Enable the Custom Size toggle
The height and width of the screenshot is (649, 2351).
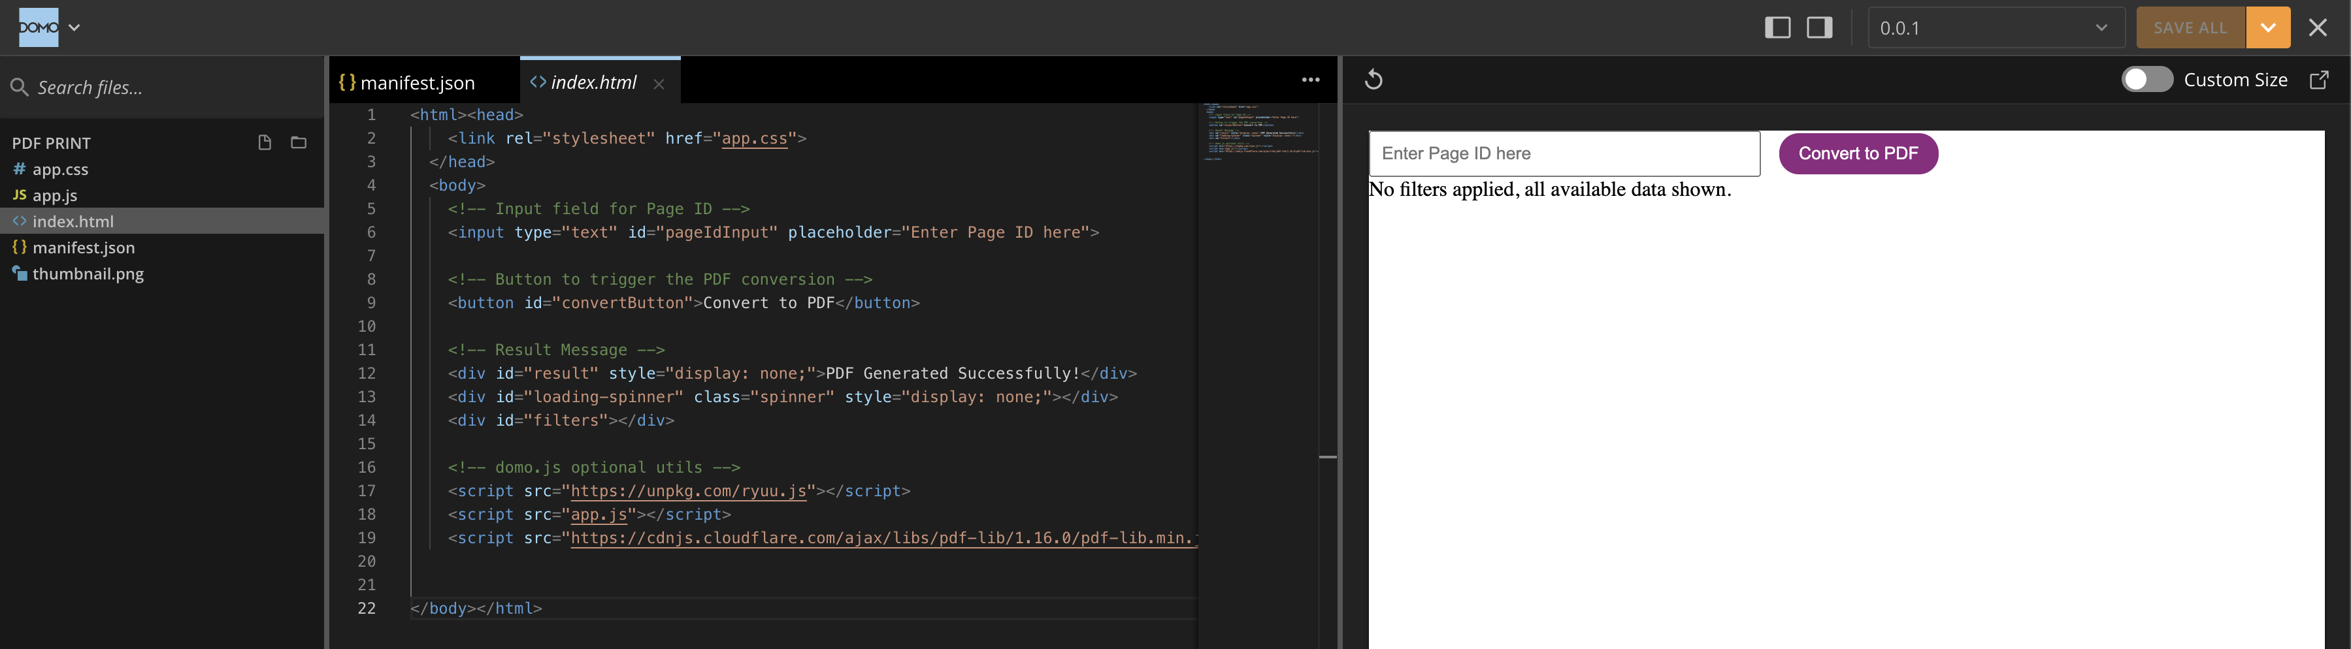coord(2146,80)
